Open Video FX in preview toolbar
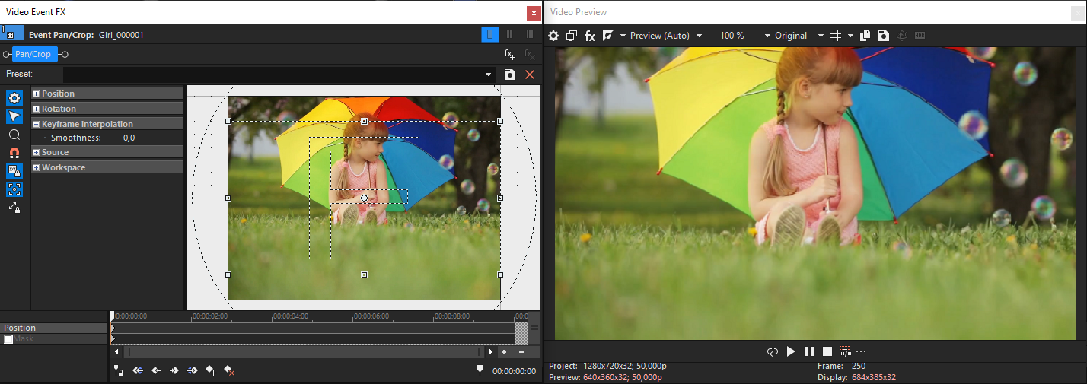This screenshot has height=384, width=1087. [589, 36]
